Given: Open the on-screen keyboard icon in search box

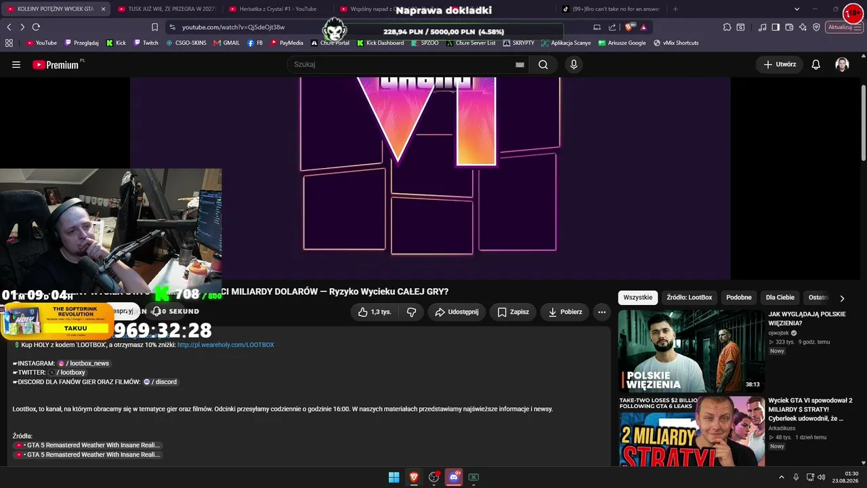Looking at the screenshot, I should 520,64.
